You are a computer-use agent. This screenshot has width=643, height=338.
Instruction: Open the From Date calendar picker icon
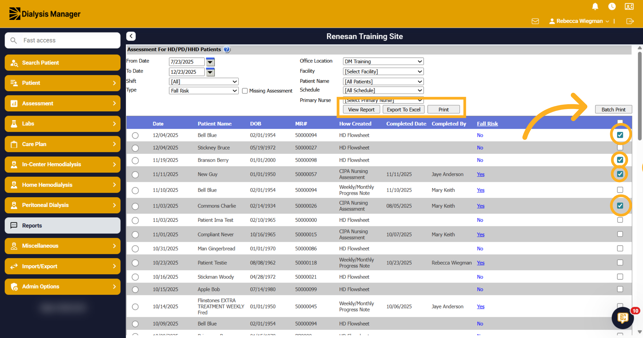point(210,62)
